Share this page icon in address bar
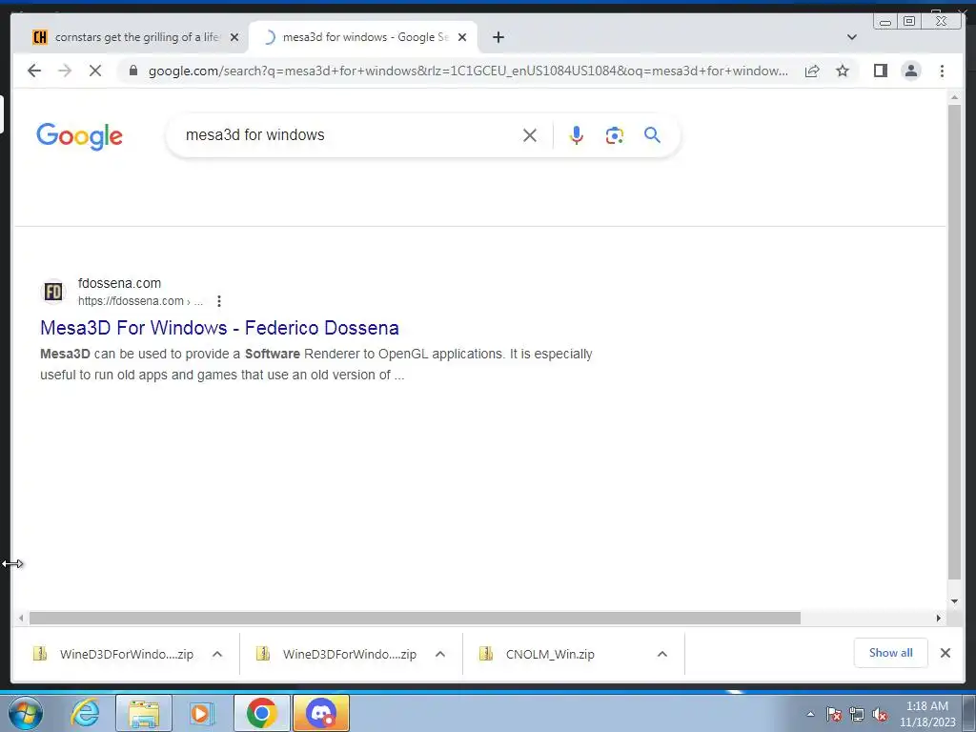Screen dimensions: 976x732 tap(812, 71)
